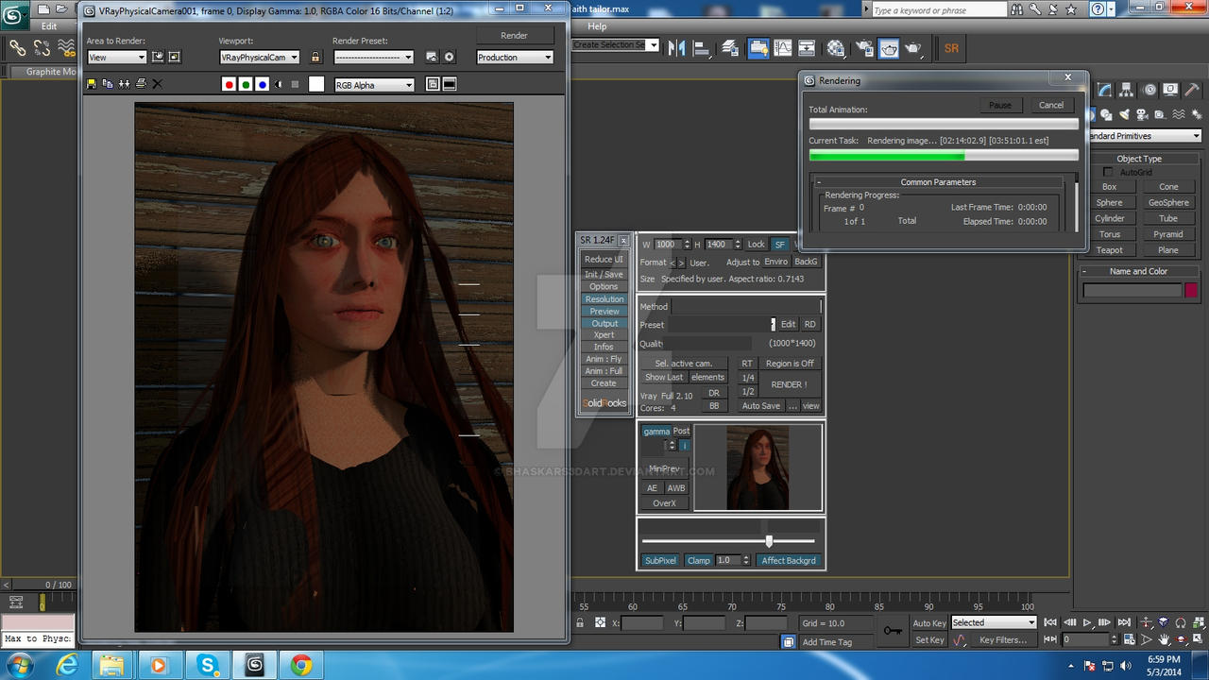
Task: Click the render preview thumbnail in SolidRocks
Action: pos(757,467)
